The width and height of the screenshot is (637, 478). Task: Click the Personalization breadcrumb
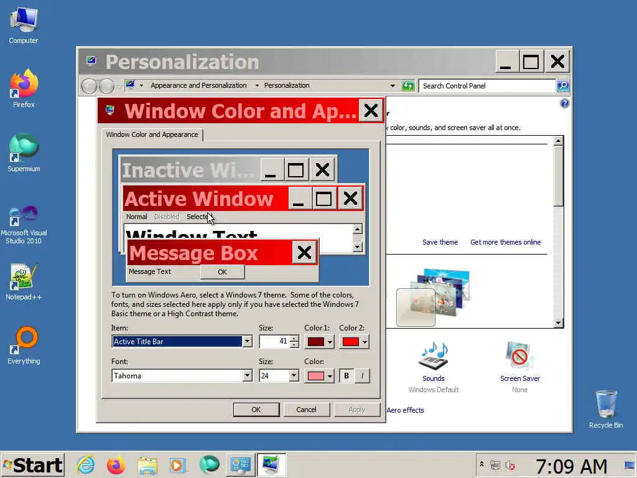[x=287, y=85]
